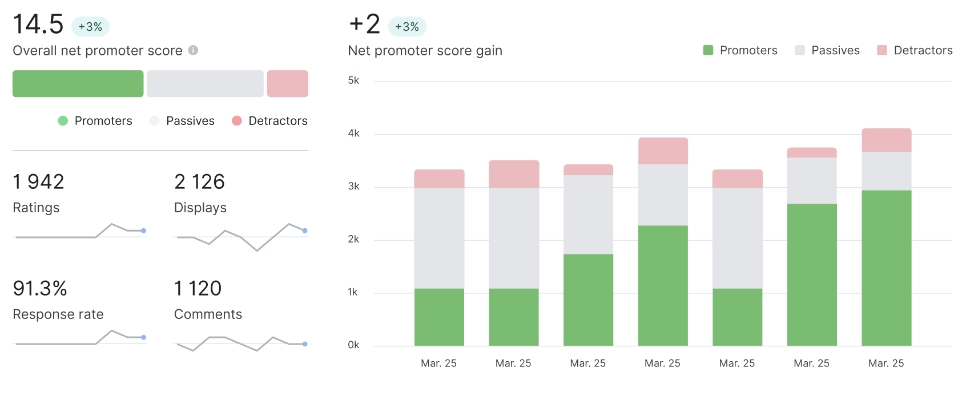Click the Comments sparkline chart
This screenshot has height=396, width=966.
click(241, 343)
